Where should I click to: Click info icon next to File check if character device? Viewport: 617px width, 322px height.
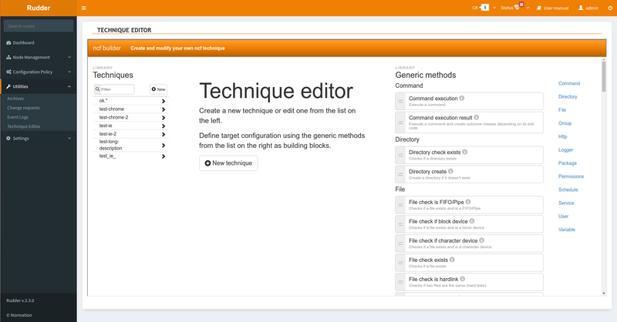(481, 240)
